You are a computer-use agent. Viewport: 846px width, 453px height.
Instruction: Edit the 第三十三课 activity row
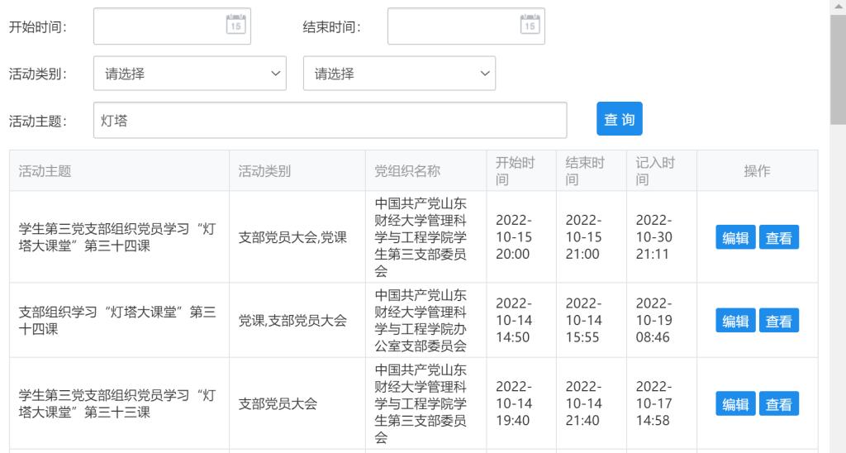(735, 403)
